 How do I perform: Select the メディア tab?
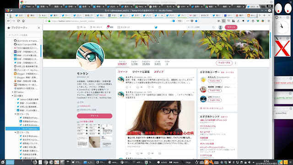click(x=159, y=72)
